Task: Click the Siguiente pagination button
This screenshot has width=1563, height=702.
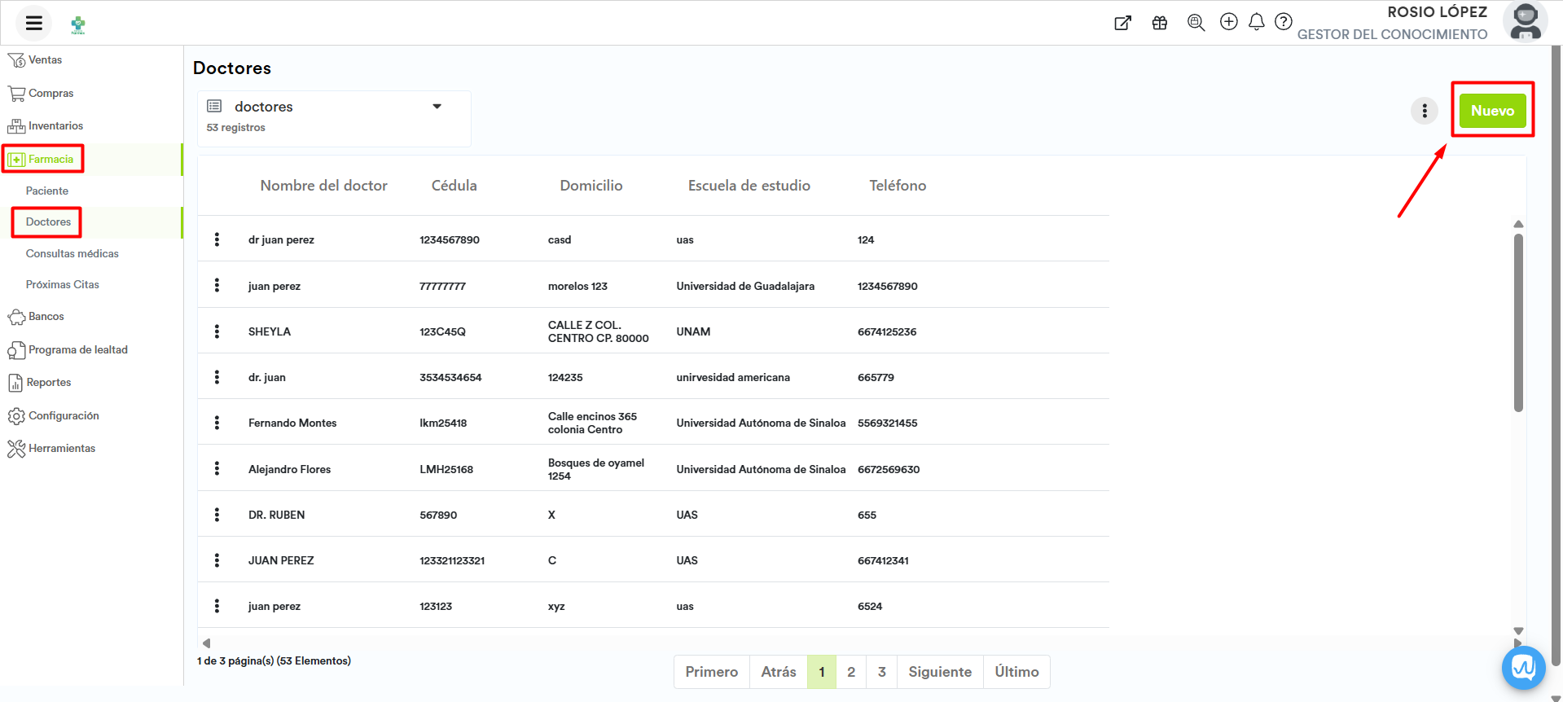Action: (x=940, y=672)
